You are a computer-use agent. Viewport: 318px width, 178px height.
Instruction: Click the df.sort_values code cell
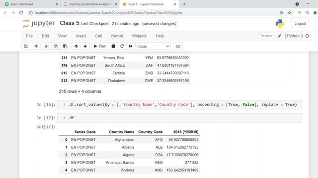[x=179, y=104]
